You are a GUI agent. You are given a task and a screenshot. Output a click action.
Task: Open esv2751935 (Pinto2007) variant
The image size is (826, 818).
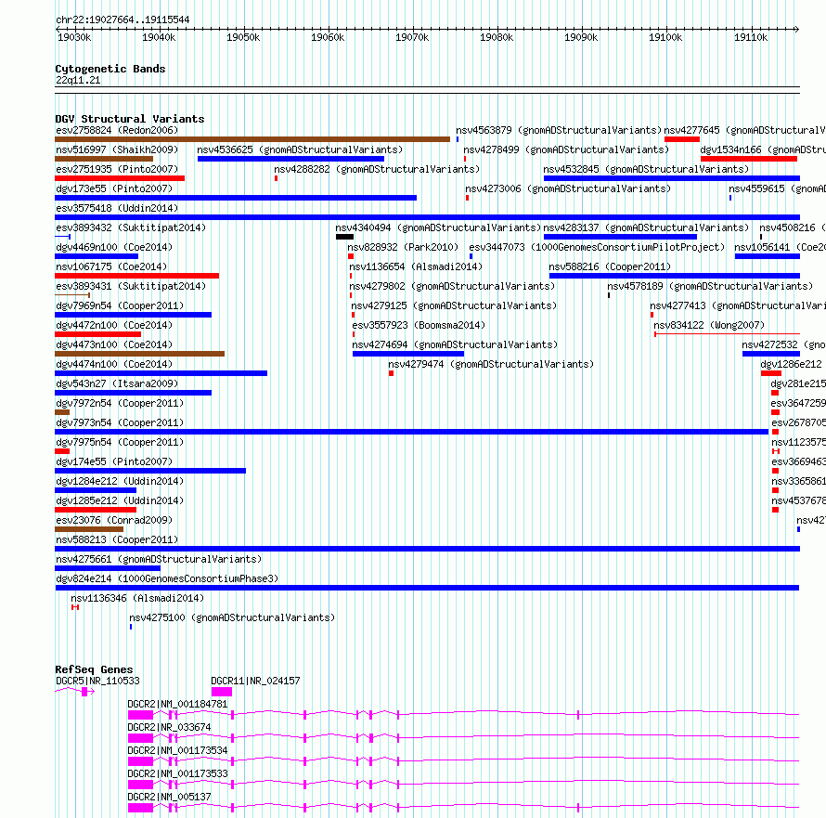(x=117, y=169)
